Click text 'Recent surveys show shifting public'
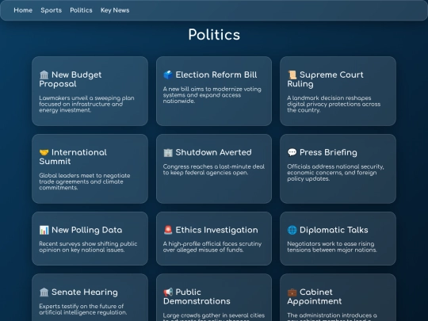Image resolution: width=428 pixels, height=321 pixels. (x=88, y=243)
